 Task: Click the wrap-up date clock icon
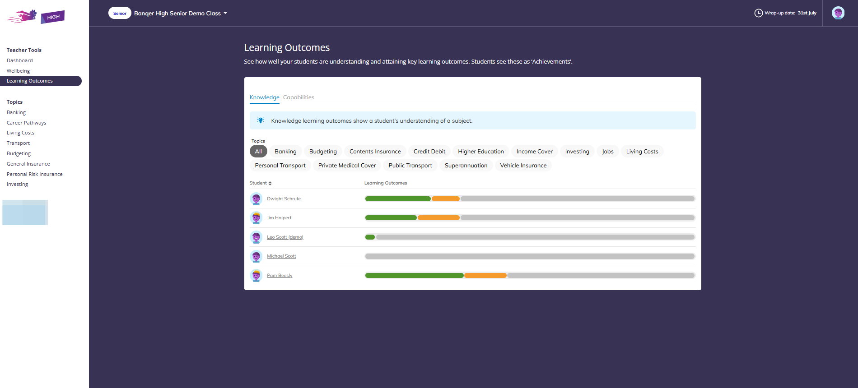point(759,13)
